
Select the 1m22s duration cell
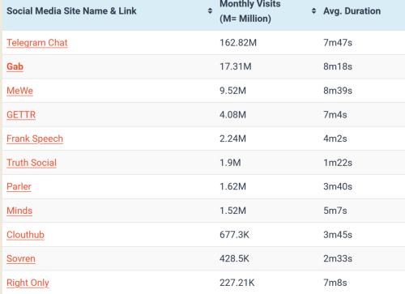click(x=338, y=163)
